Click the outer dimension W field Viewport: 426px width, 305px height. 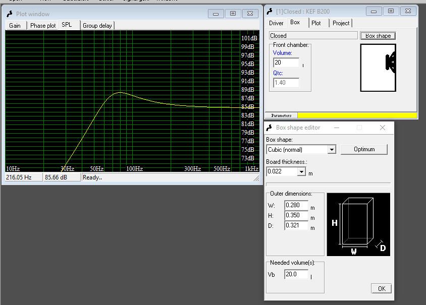click(296, 206)
